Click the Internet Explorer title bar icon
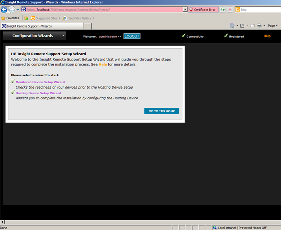This screenshot has height=230, width=281. [x=2, y=2]
